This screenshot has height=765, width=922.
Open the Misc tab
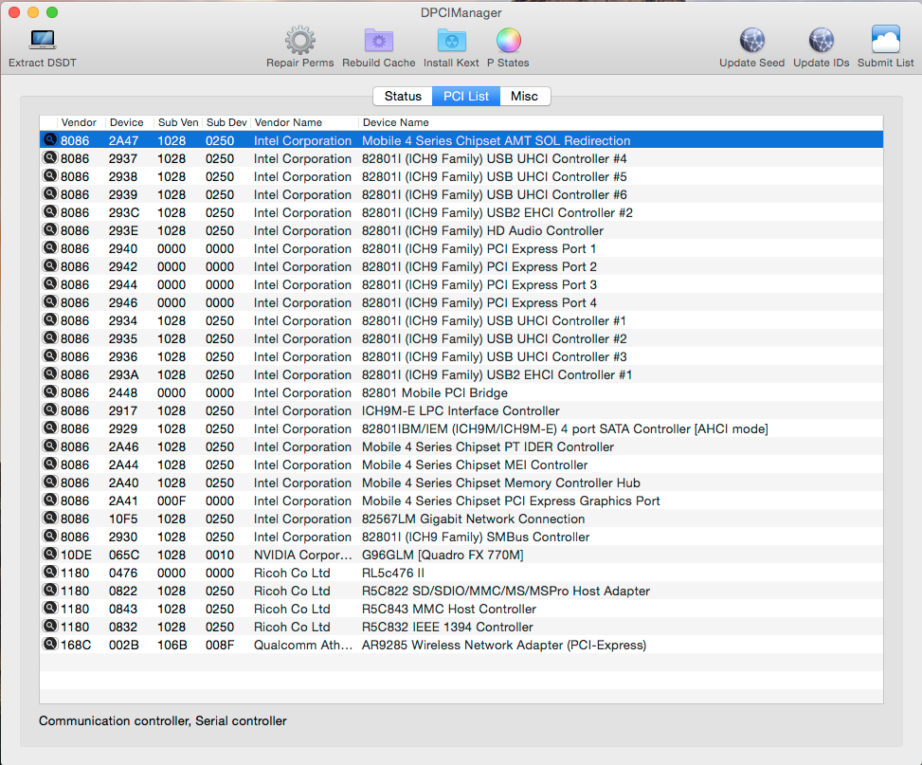(x=524, y=97)
